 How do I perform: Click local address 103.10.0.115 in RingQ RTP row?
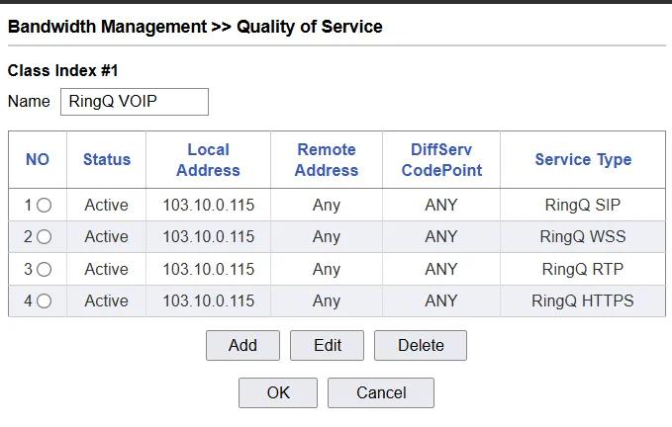[x=209, y=269]
